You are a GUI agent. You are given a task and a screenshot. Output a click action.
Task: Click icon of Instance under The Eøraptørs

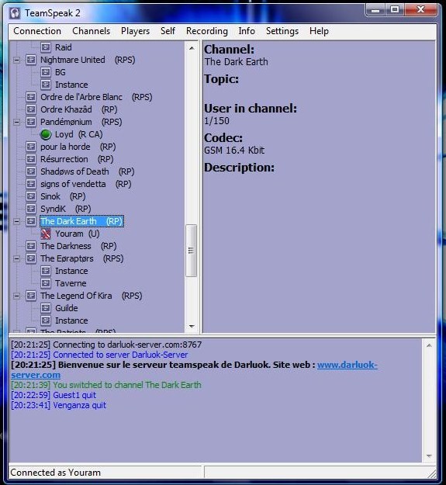(x=46, y=271)
